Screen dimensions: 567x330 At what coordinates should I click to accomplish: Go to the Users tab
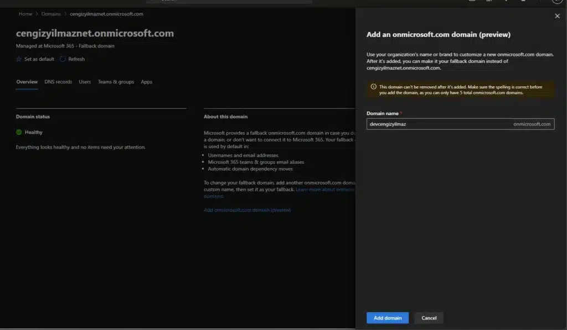pos(85,82)
